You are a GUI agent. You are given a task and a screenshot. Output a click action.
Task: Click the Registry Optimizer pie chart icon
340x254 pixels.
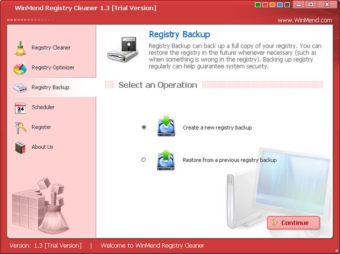20,68
